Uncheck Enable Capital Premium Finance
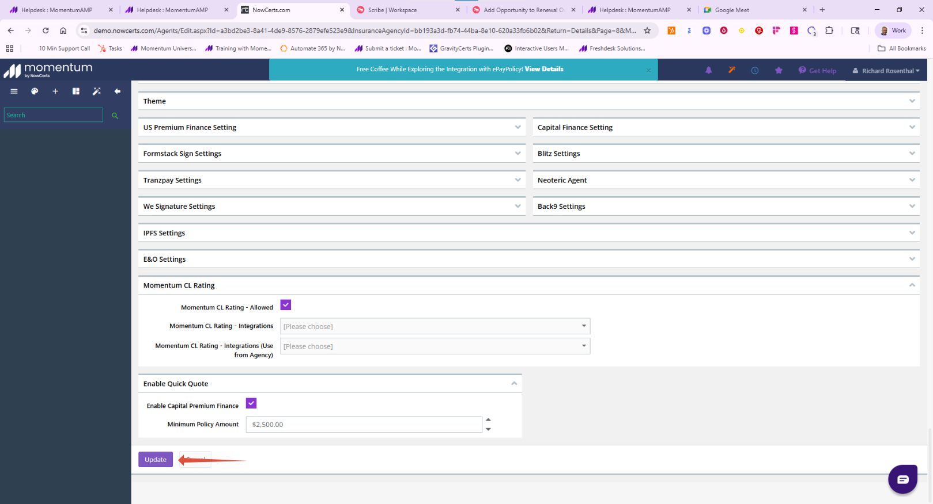This screenshot has width=933, height=504. (251, 403)
